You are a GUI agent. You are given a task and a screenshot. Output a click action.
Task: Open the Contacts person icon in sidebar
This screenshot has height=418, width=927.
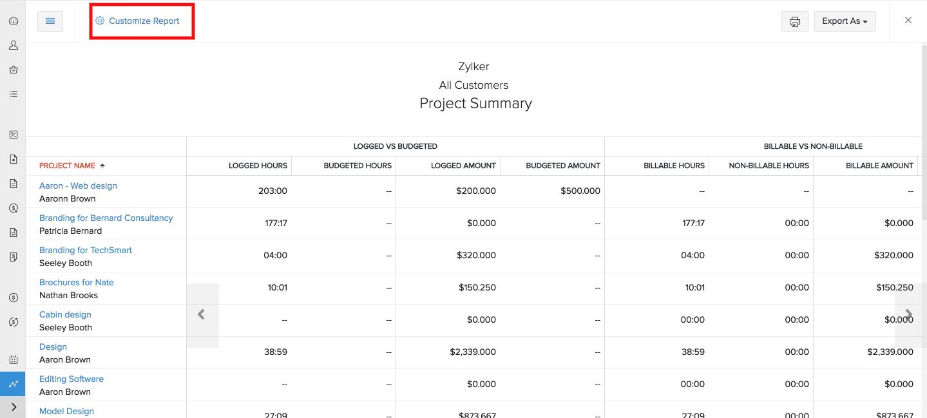(13, 45)
